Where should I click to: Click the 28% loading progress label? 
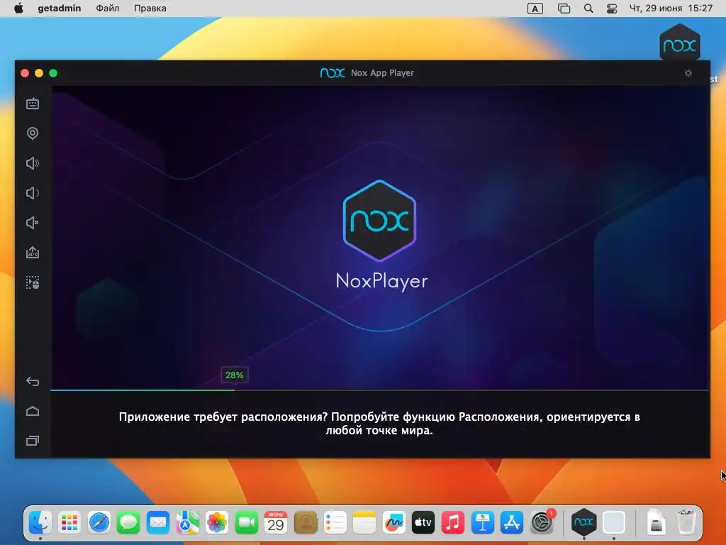[x=234, y=375]
